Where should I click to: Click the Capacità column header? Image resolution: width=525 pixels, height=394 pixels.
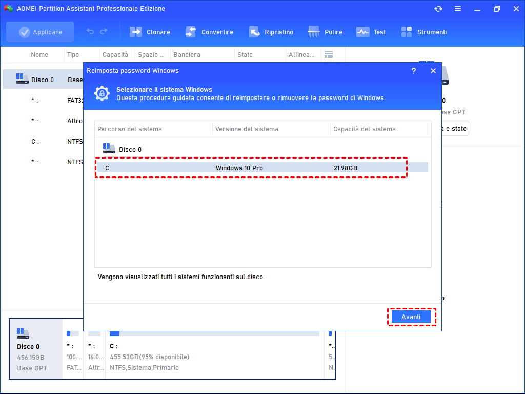pyautogui.click(x=115, y=54)
